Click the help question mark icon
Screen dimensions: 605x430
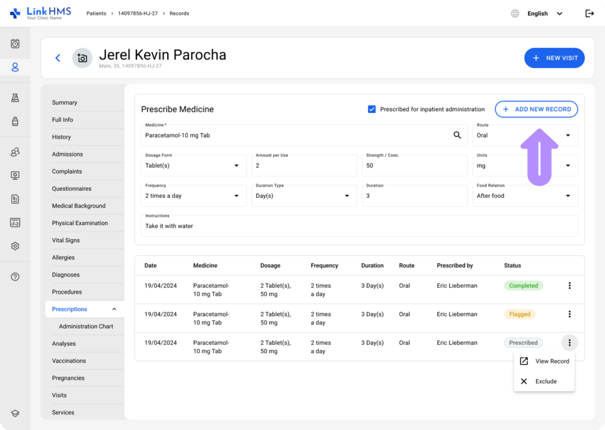click(15, 276)
